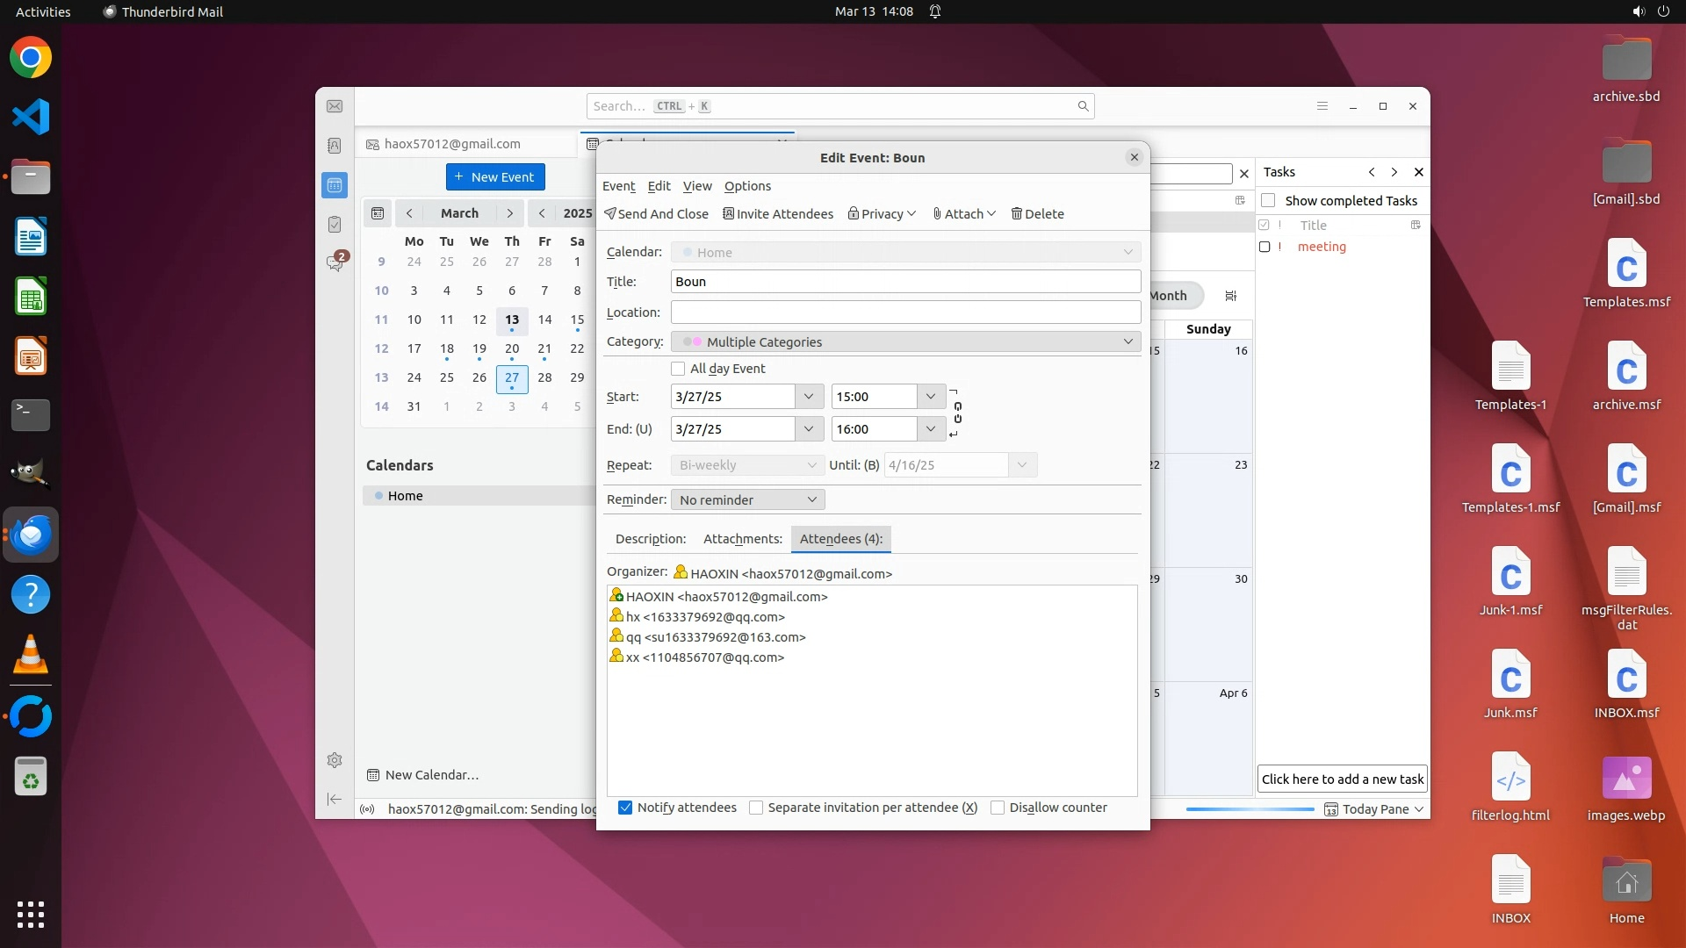Open the Chat sidebar icon
The width and height of the screenshot is (1686, 948).
point(335,262)
